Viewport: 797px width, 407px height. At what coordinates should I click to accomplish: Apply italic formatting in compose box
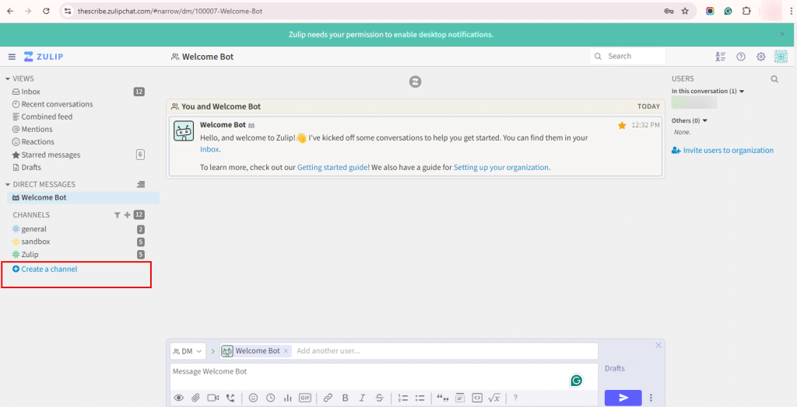[x=363, y=398]
